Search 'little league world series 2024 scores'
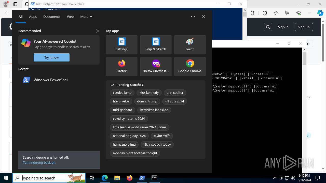The height and width of the screenshot is (183, 326). pyautogui.click(x=140, y=127)
